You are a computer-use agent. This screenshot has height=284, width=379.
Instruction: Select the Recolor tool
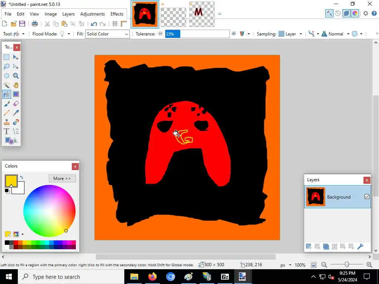pyautogui.click(x=16, y=122)
